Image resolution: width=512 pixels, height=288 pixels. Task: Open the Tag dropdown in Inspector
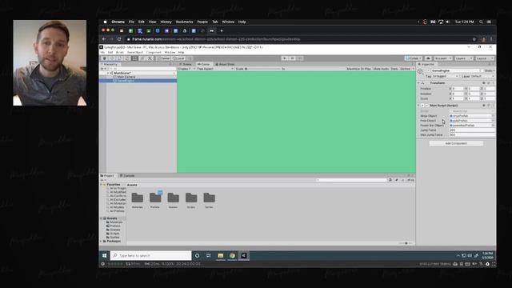point(446,77)
